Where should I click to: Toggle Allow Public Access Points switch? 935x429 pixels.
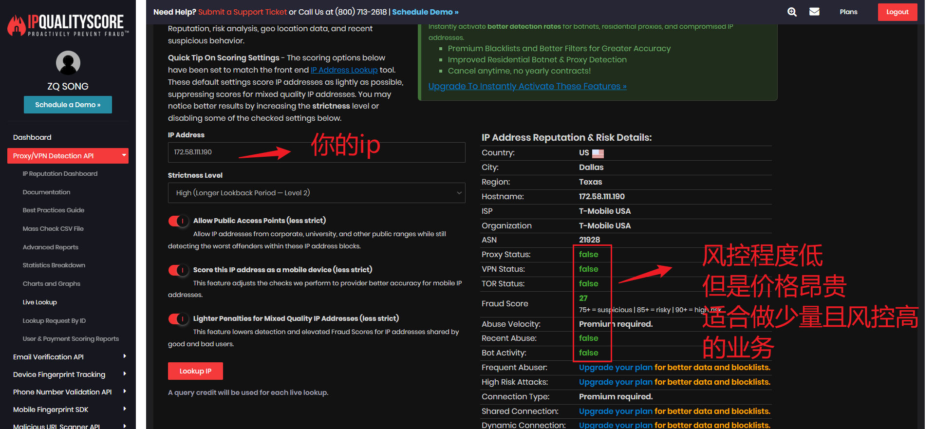178,221
